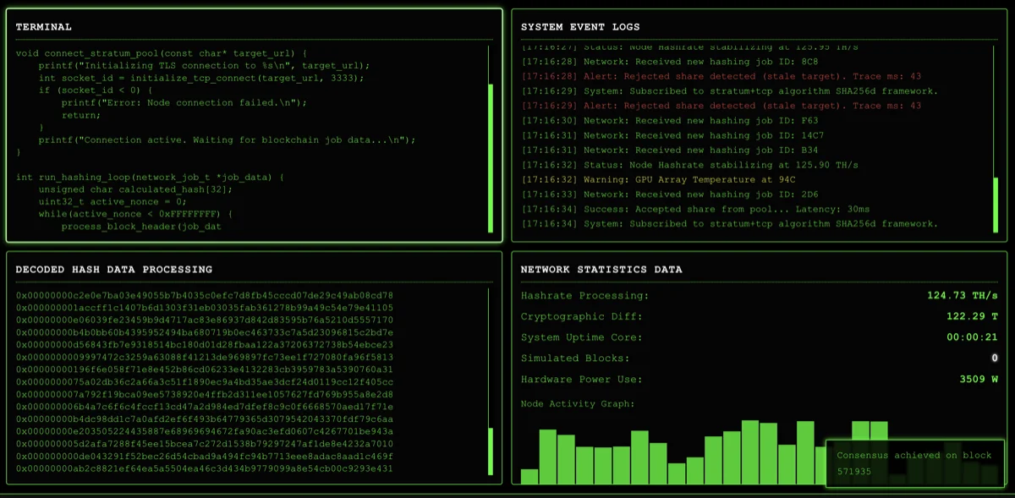Select hash row starting 0x000000001accff1c

point(205,308)
